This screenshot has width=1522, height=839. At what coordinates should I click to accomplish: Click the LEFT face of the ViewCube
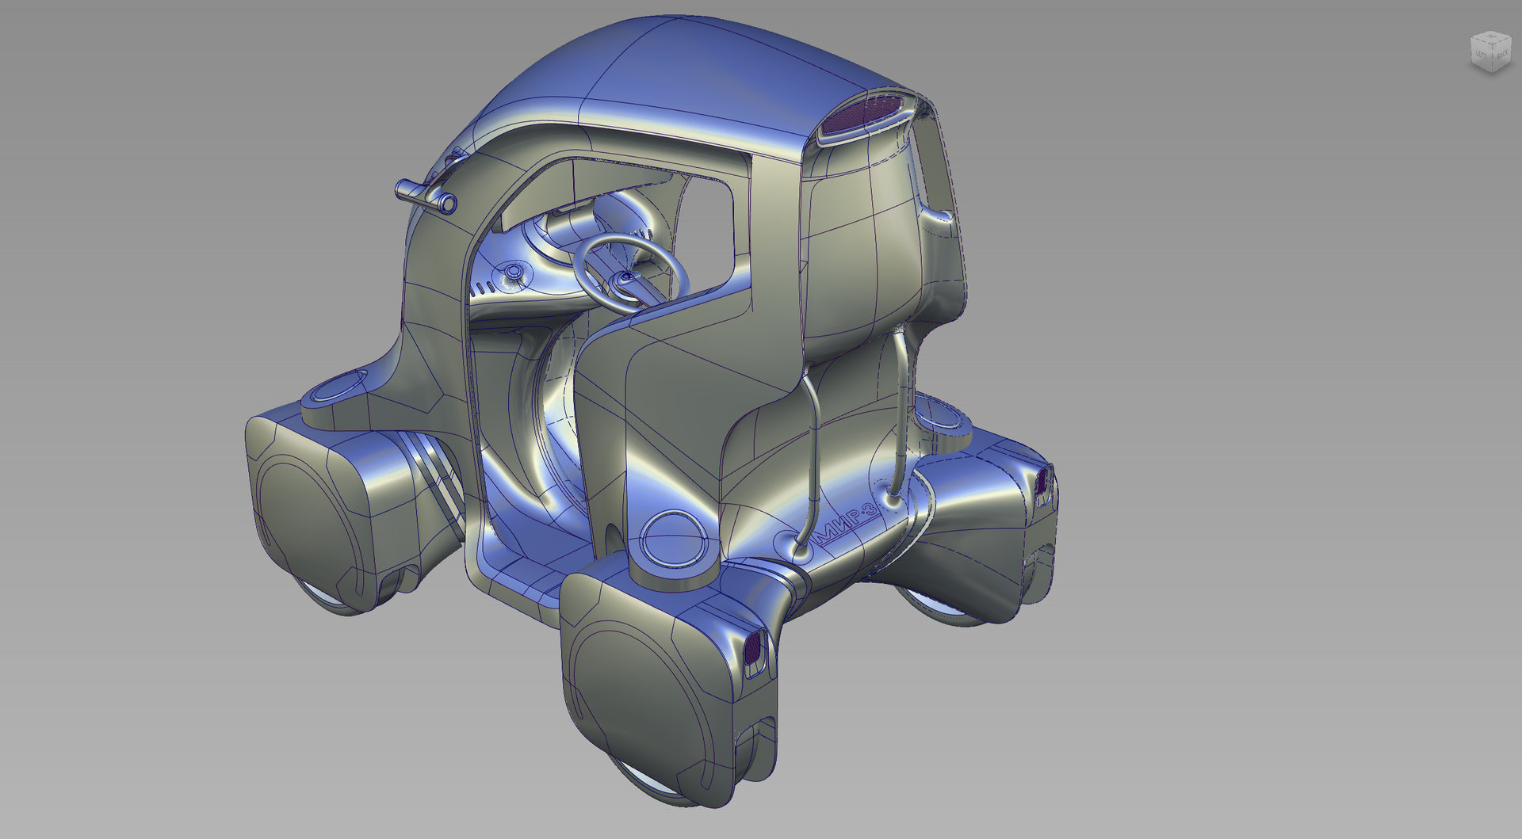pos(1481,55)
